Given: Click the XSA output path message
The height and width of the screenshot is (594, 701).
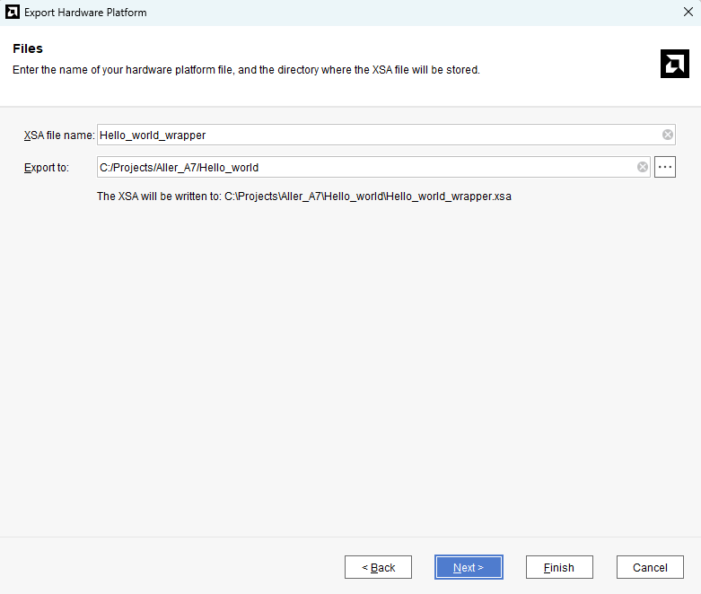Looking at the screenshot, I should (x=303, y=196).
